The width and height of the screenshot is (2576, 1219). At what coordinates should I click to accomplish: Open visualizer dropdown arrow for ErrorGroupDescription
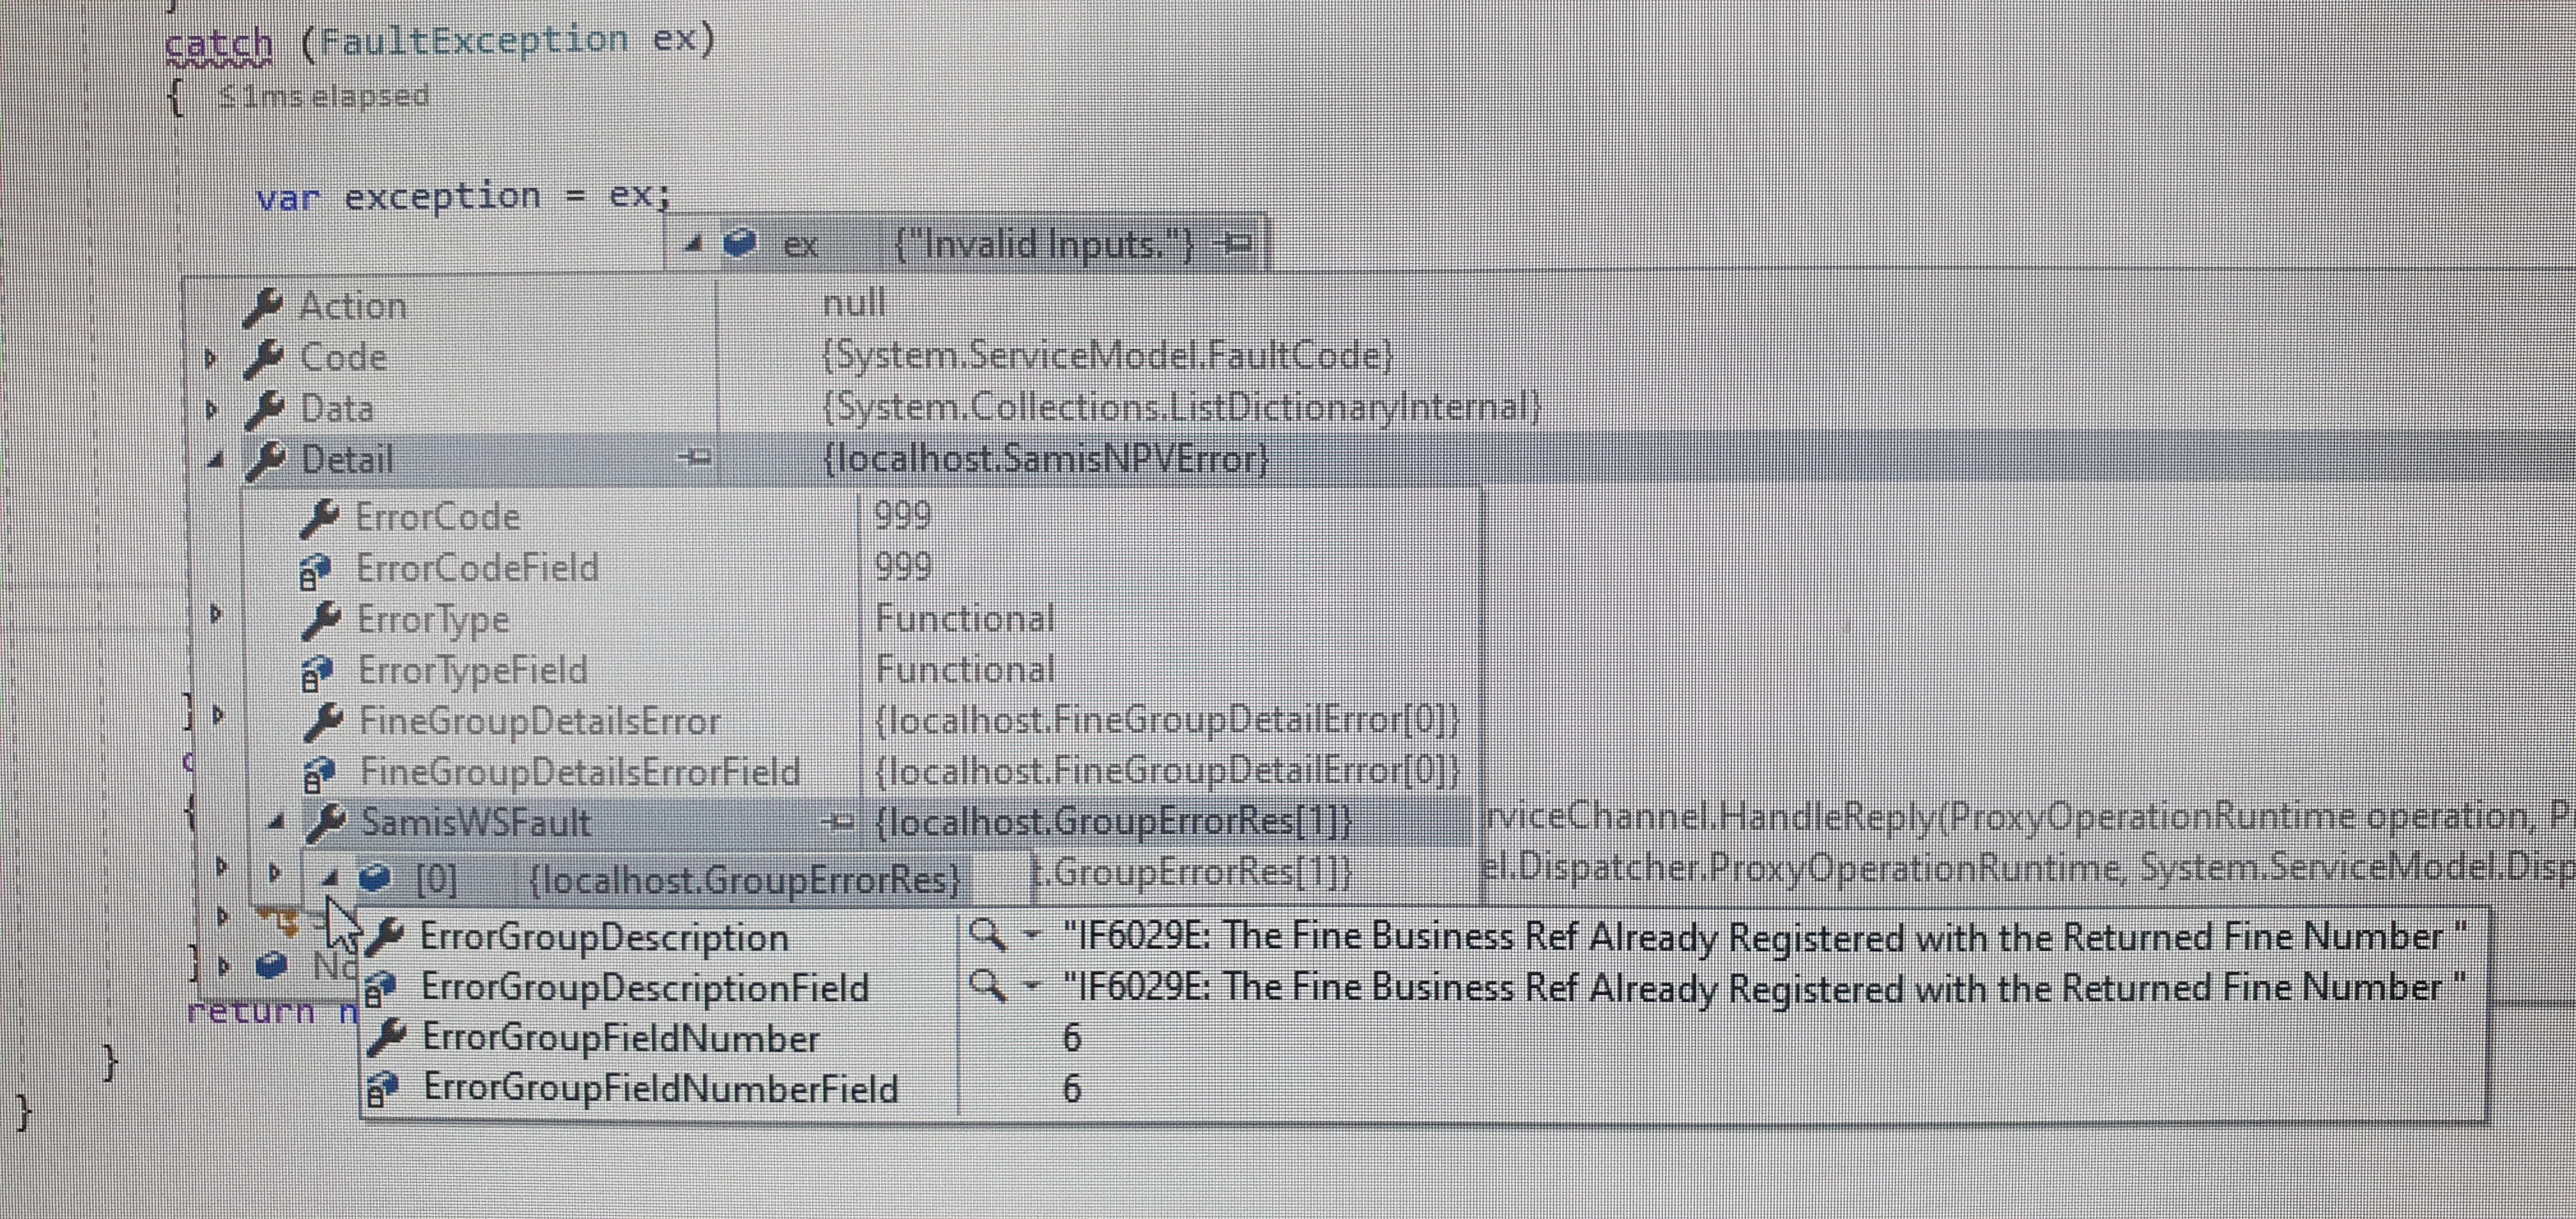coord(1032,936)
